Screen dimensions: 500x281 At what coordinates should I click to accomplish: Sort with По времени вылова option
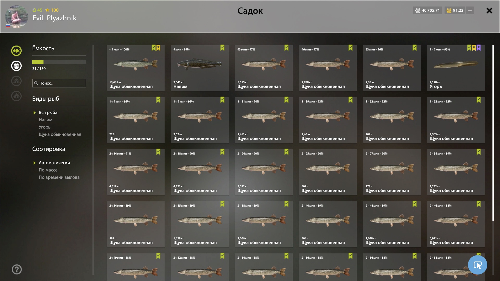pos(59,177)
